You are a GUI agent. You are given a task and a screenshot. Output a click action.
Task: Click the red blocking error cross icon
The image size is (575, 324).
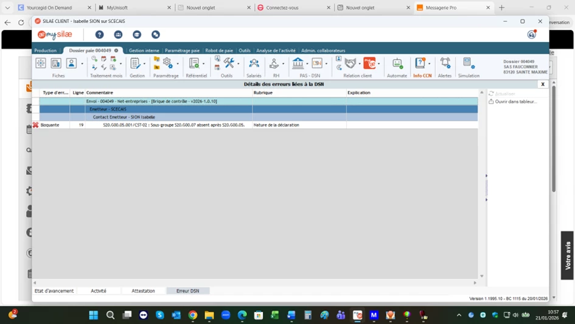pyautogui.click(x=35, y=125)
